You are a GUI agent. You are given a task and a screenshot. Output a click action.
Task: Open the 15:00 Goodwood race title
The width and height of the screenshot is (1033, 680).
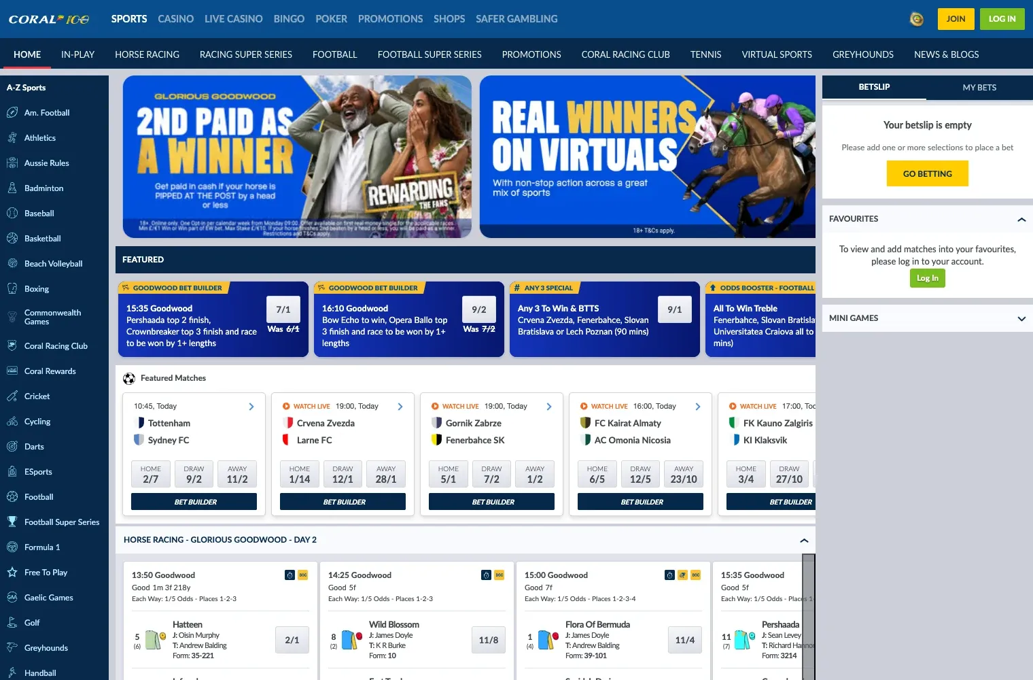556,575
